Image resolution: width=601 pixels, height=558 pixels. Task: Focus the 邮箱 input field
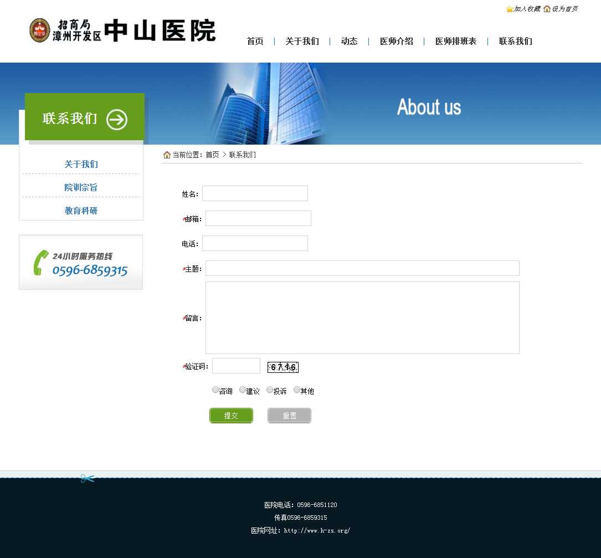click(258, 218)
